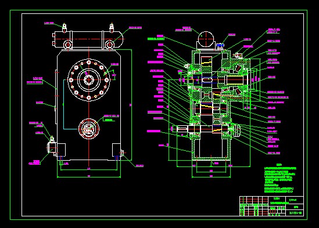
Task: Select the small lower shaft circle in front view
Action: (89, 129)
